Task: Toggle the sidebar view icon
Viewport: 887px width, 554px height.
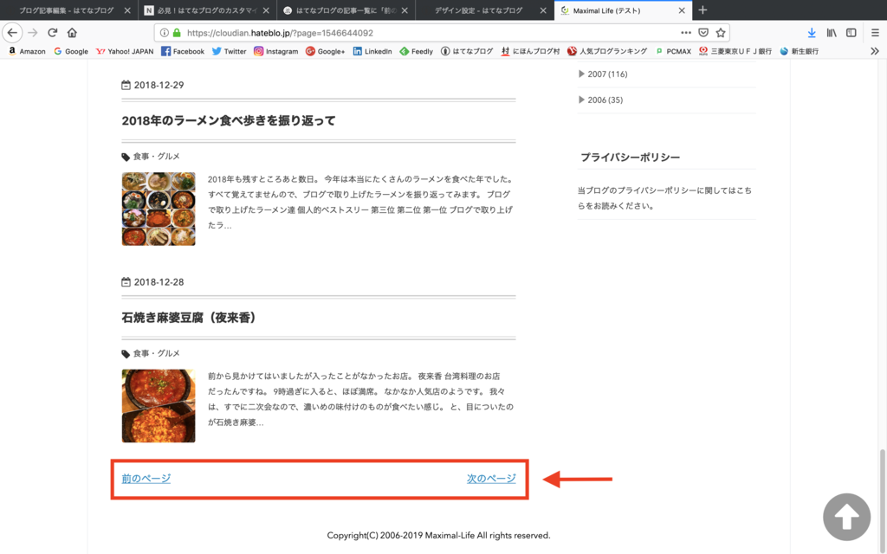Action: click(851, 33)
